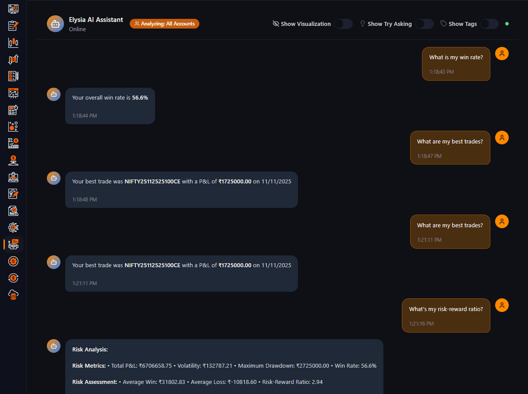Screen dimensions: 528x394
Task: Turn on Show Try Asking
Action: click(424, 24)
